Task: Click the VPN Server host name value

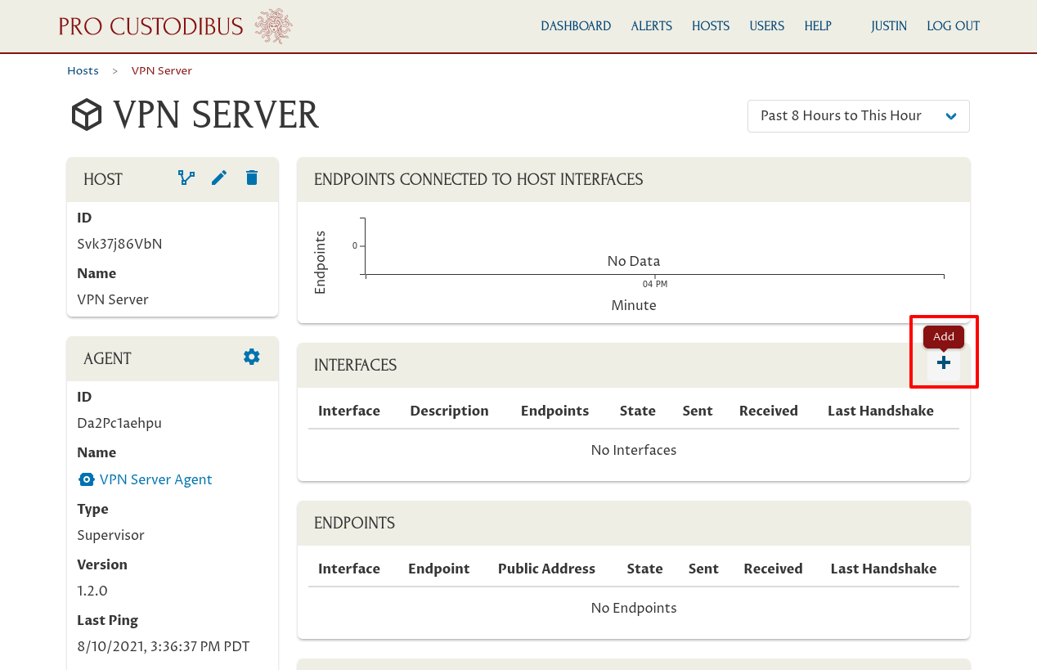Action: pos(113,299)
